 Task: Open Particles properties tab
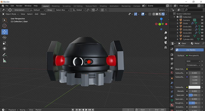click(172, 87)
